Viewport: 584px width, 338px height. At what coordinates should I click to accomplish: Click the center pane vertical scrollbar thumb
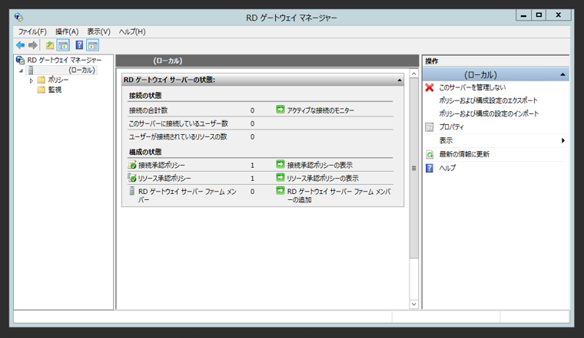413,169
